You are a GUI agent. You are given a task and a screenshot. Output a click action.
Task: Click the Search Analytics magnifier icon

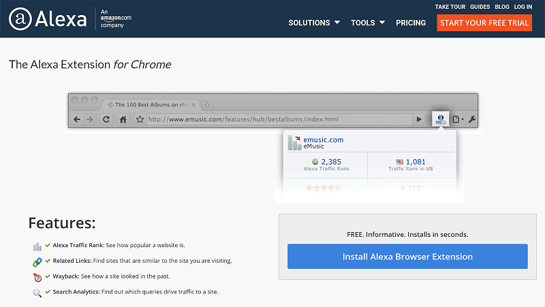pyautogui.click(x=37, y=293)
